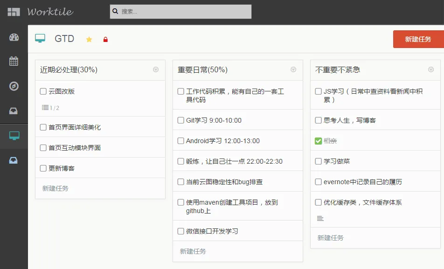
Task: Open the 当前云图稳定性和bug排查 task text
Action: [224, 182]
